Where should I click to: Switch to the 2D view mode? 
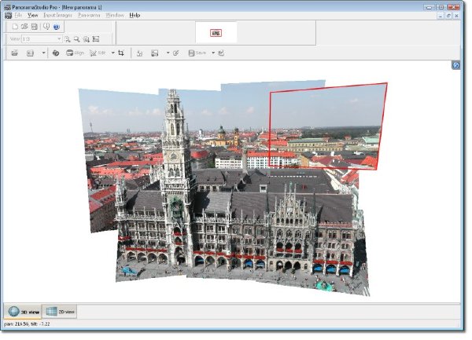(60, 312)
